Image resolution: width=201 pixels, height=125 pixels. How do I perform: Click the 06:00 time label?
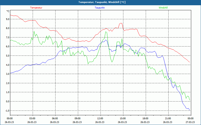(x=55, y=118)
